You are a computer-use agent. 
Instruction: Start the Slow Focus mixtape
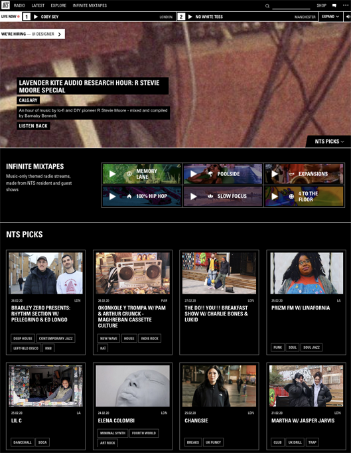pyautogui.click(x=194, y=197)
